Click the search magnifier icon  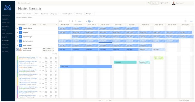coord(19,3)
